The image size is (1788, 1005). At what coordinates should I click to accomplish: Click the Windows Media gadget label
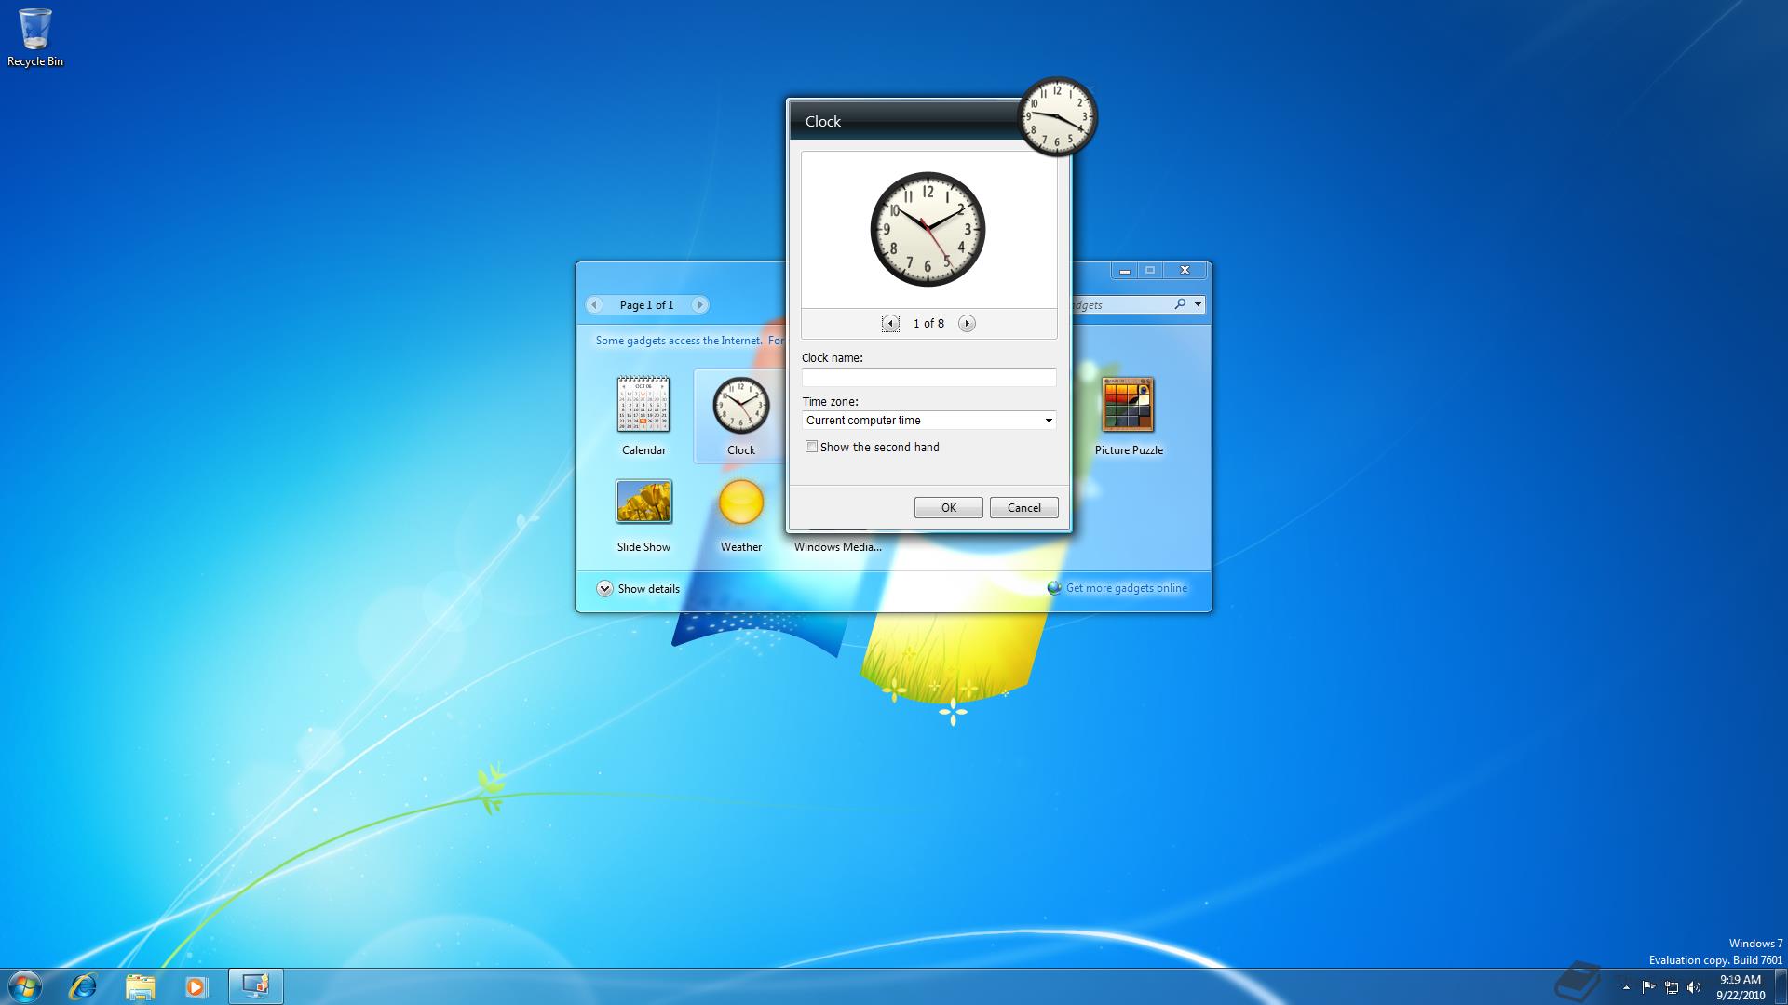click(x=837, y=547)
